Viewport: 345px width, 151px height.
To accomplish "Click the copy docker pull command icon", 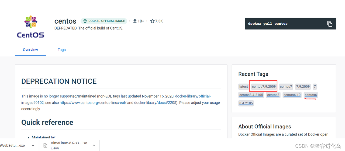I will (330, 24).
